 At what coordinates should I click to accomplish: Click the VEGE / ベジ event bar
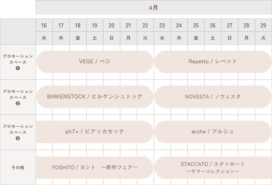click(x=95, y=62)
